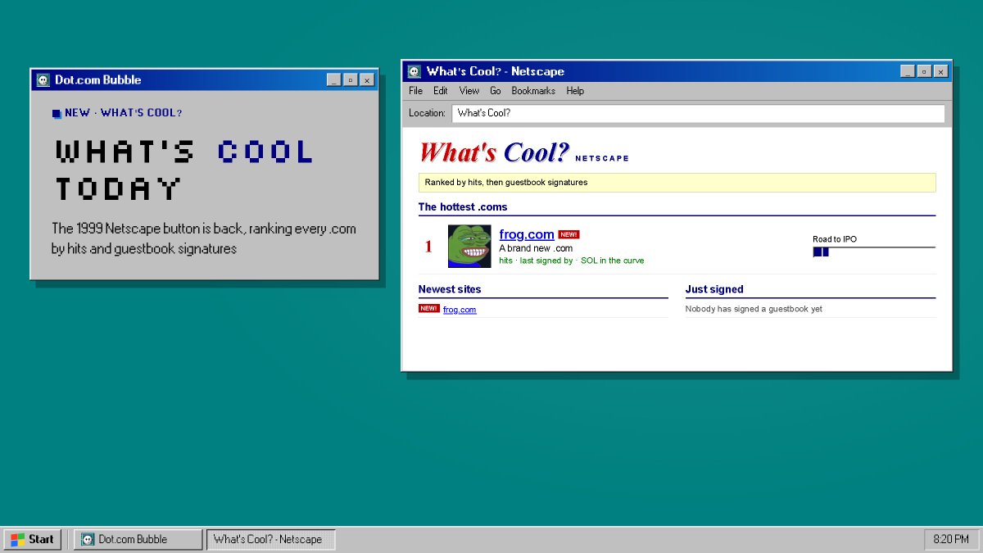Click the "Road to IPO" label
The width and height of the screenshot is (983, 553).
[835, 239]
